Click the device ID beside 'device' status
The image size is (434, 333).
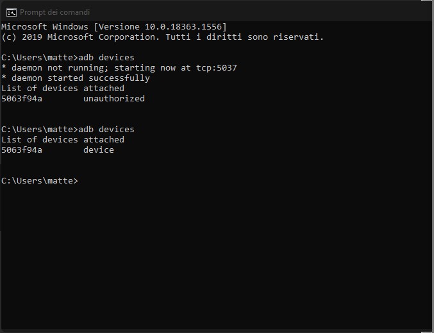22,149
